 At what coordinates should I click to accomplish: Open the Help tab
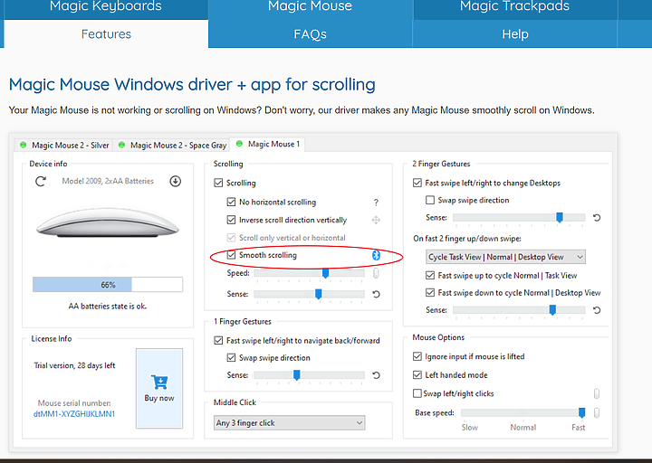click(514, 34)
